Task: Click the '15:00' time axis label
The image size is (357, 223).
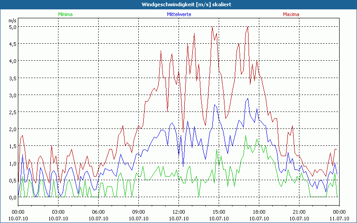Action: pyautogui.click(x=219, y=212)
